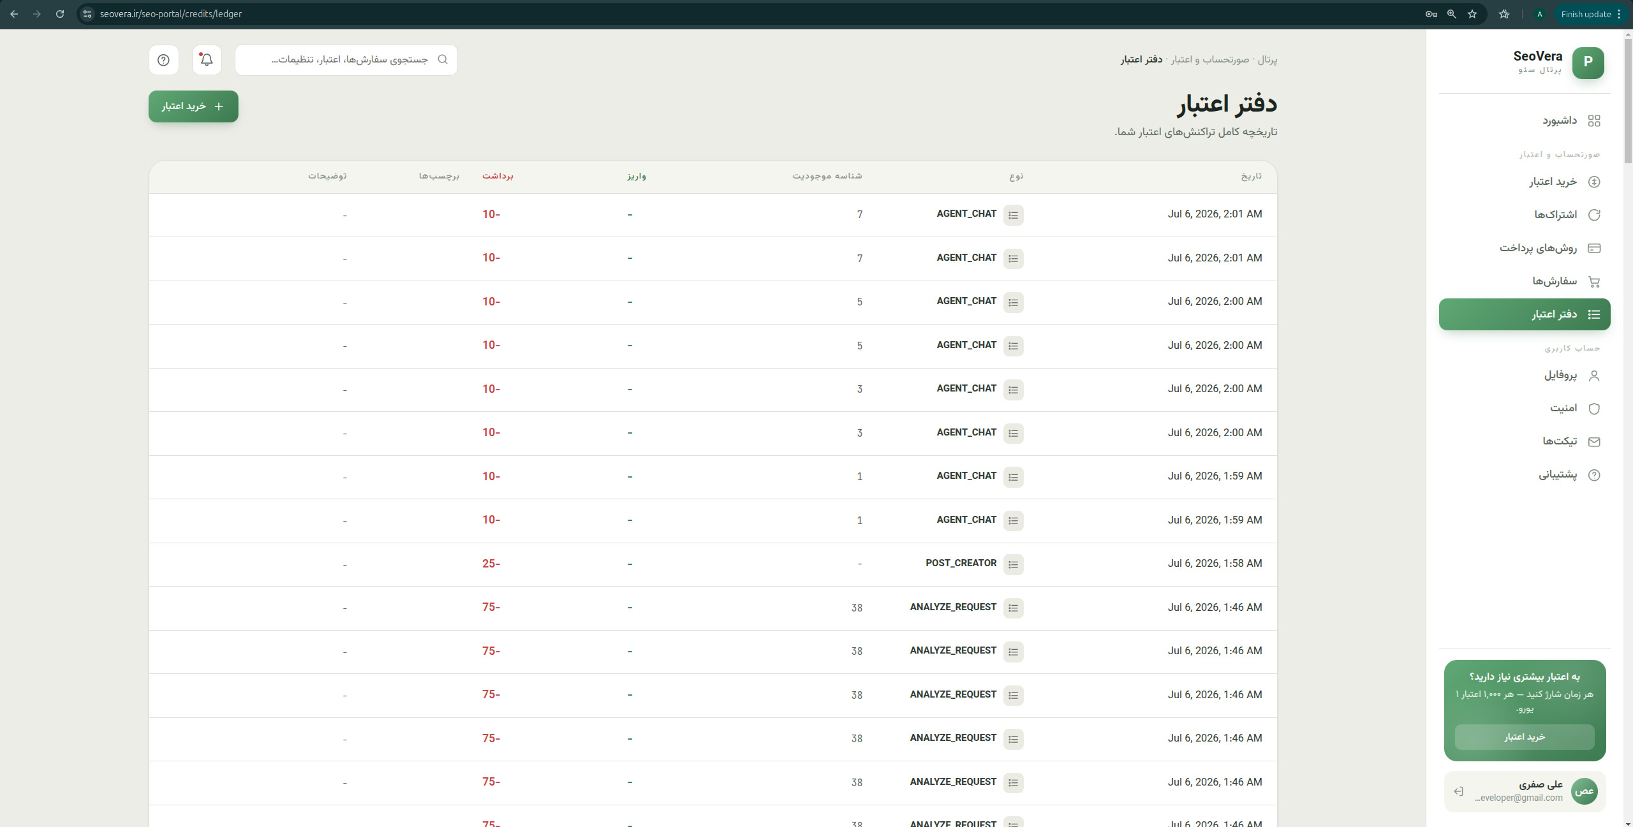The width and height of the screenshot is (1633, 827).
Task: Open notifications bell icon
Action: 207,60
